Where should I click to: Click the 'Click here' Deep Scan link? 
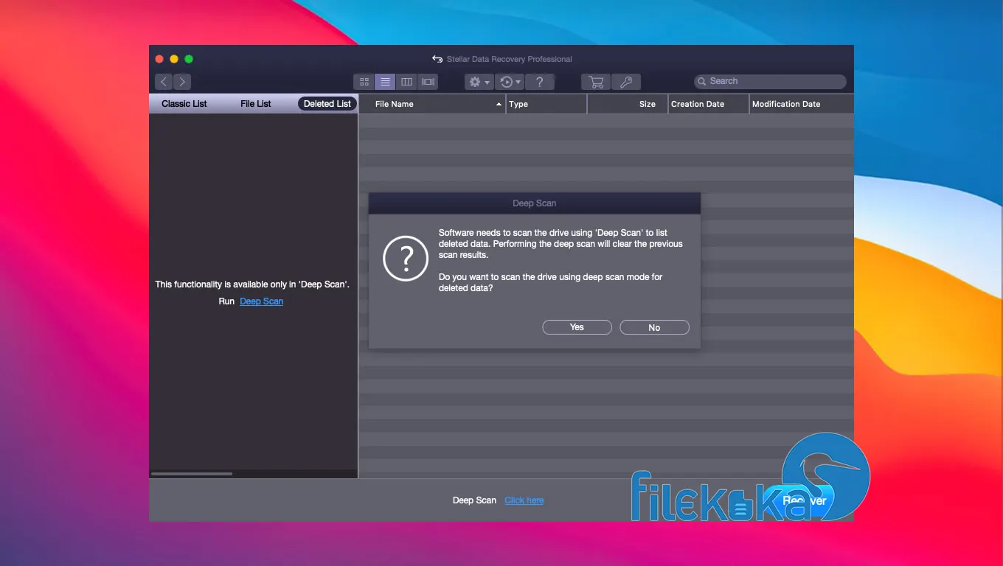pyautogui.click(x=524, y=500)
